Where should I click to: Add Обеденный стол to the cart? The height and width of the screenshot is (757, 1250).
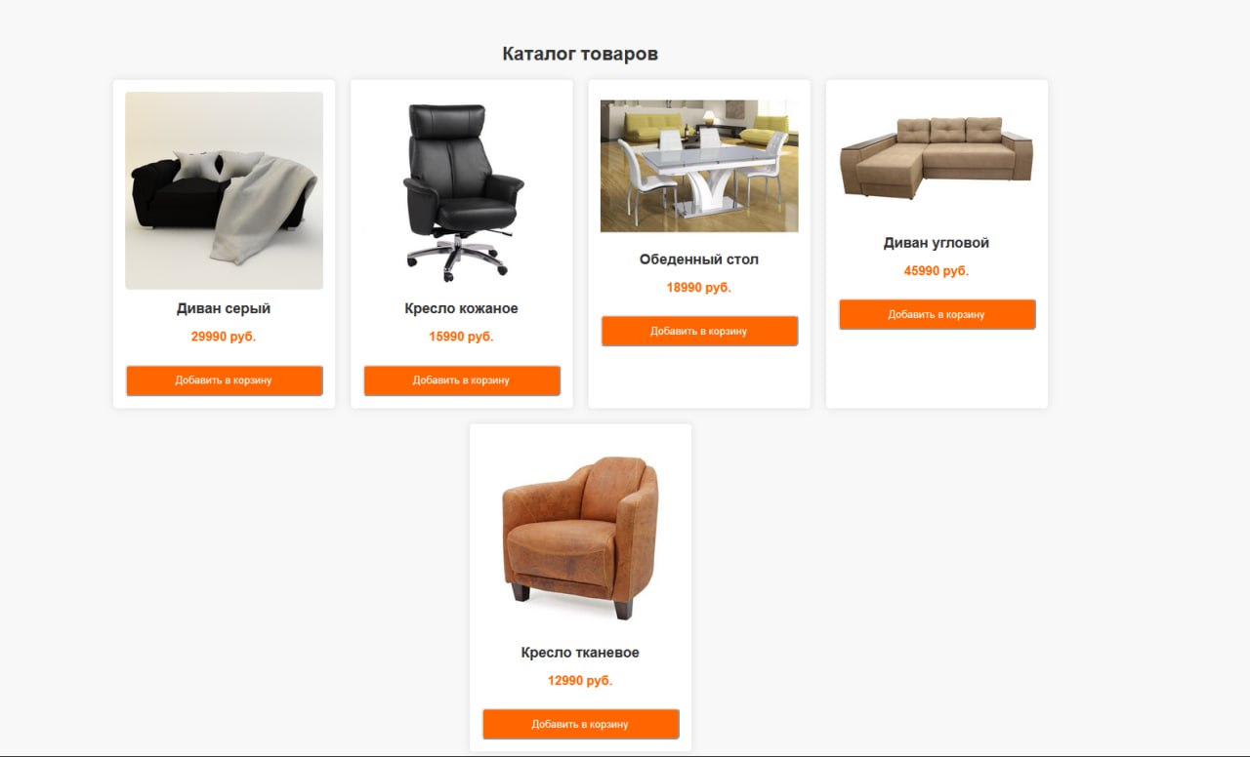[699, 331]
